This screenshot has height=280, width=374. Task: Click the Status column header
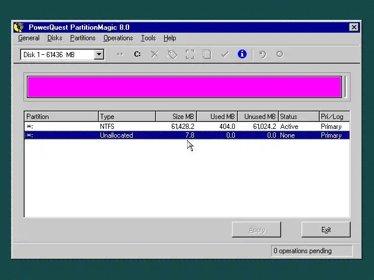tap(299, 117)
